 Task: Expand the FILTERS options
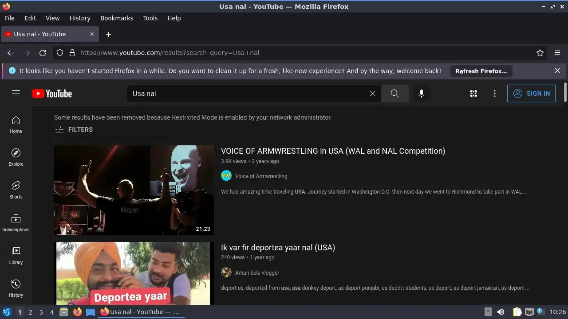coord(74,130)
